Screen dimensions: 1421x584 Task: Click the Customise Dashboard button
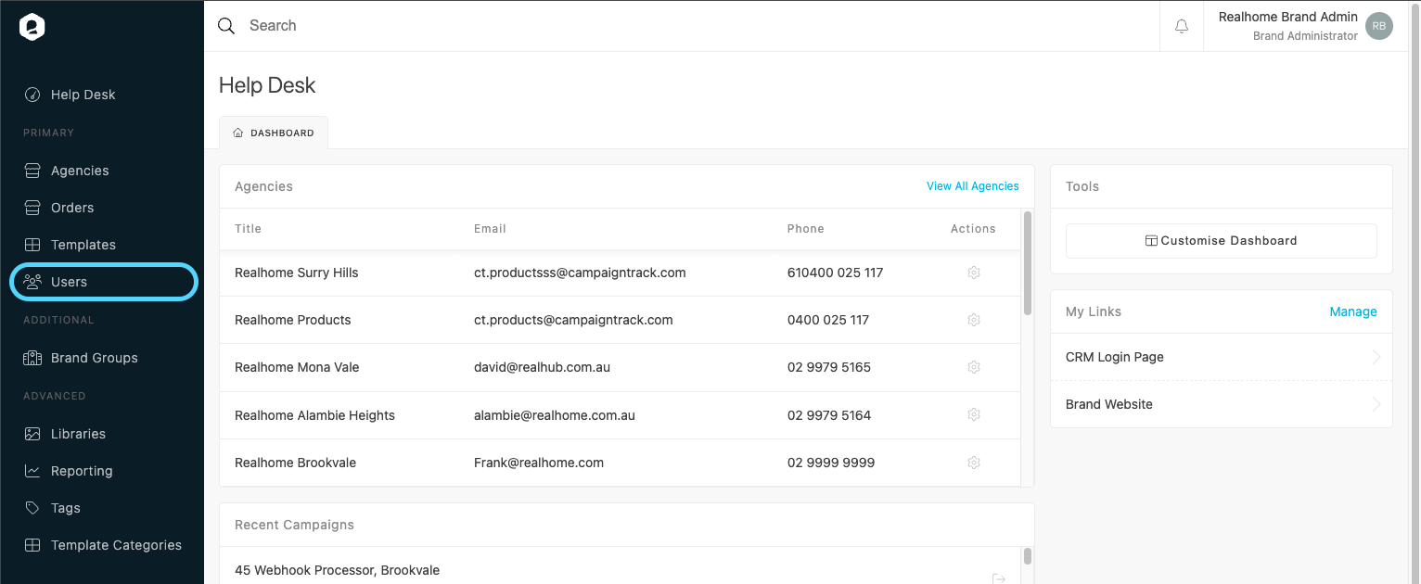[1221, 241]
